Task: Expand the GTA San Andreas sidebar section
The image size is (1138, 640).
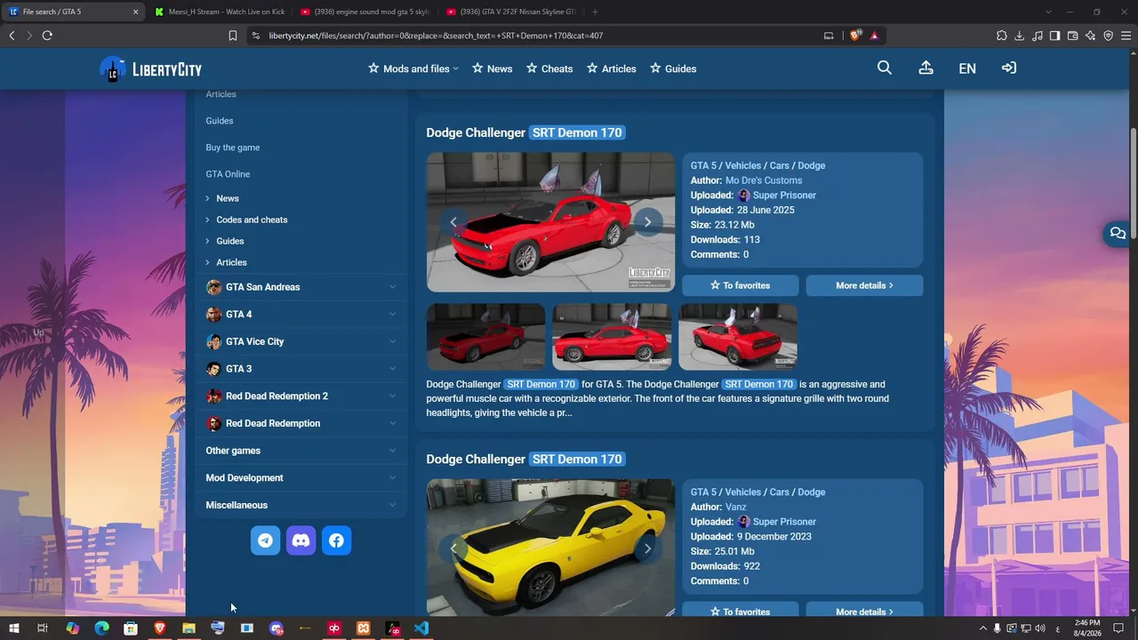Action: click(301, 287)
